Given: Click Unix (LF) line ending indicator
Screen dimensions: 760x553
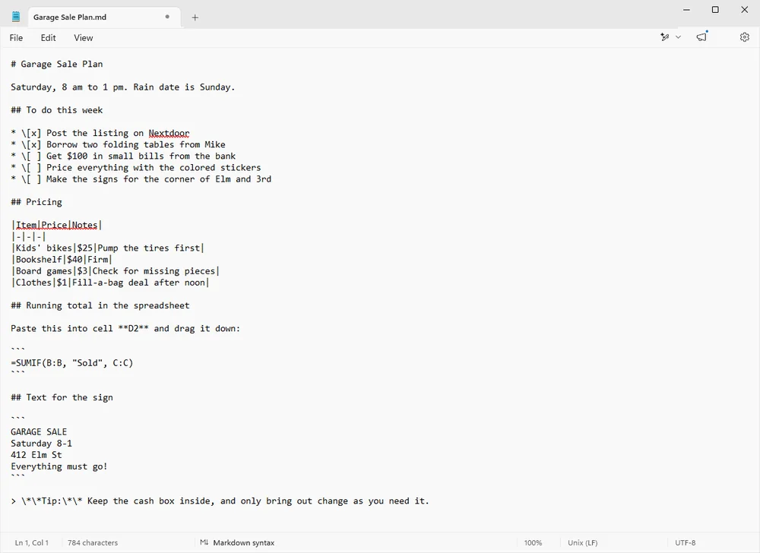Looking at the screenshot, I should coord(583,543).
